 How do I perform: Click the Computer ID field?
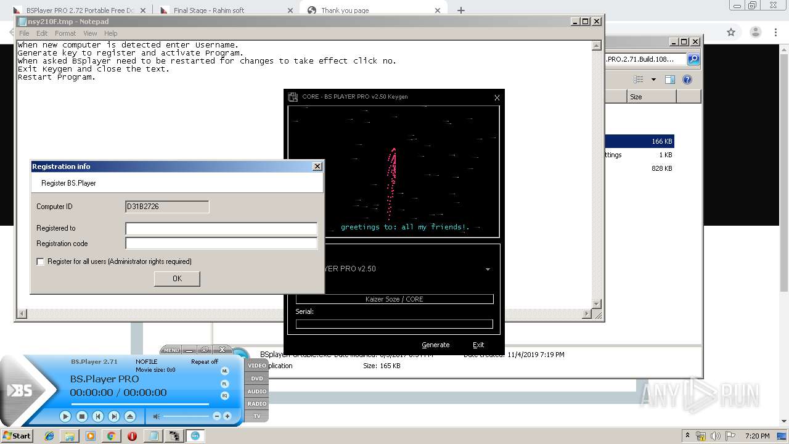167,207
